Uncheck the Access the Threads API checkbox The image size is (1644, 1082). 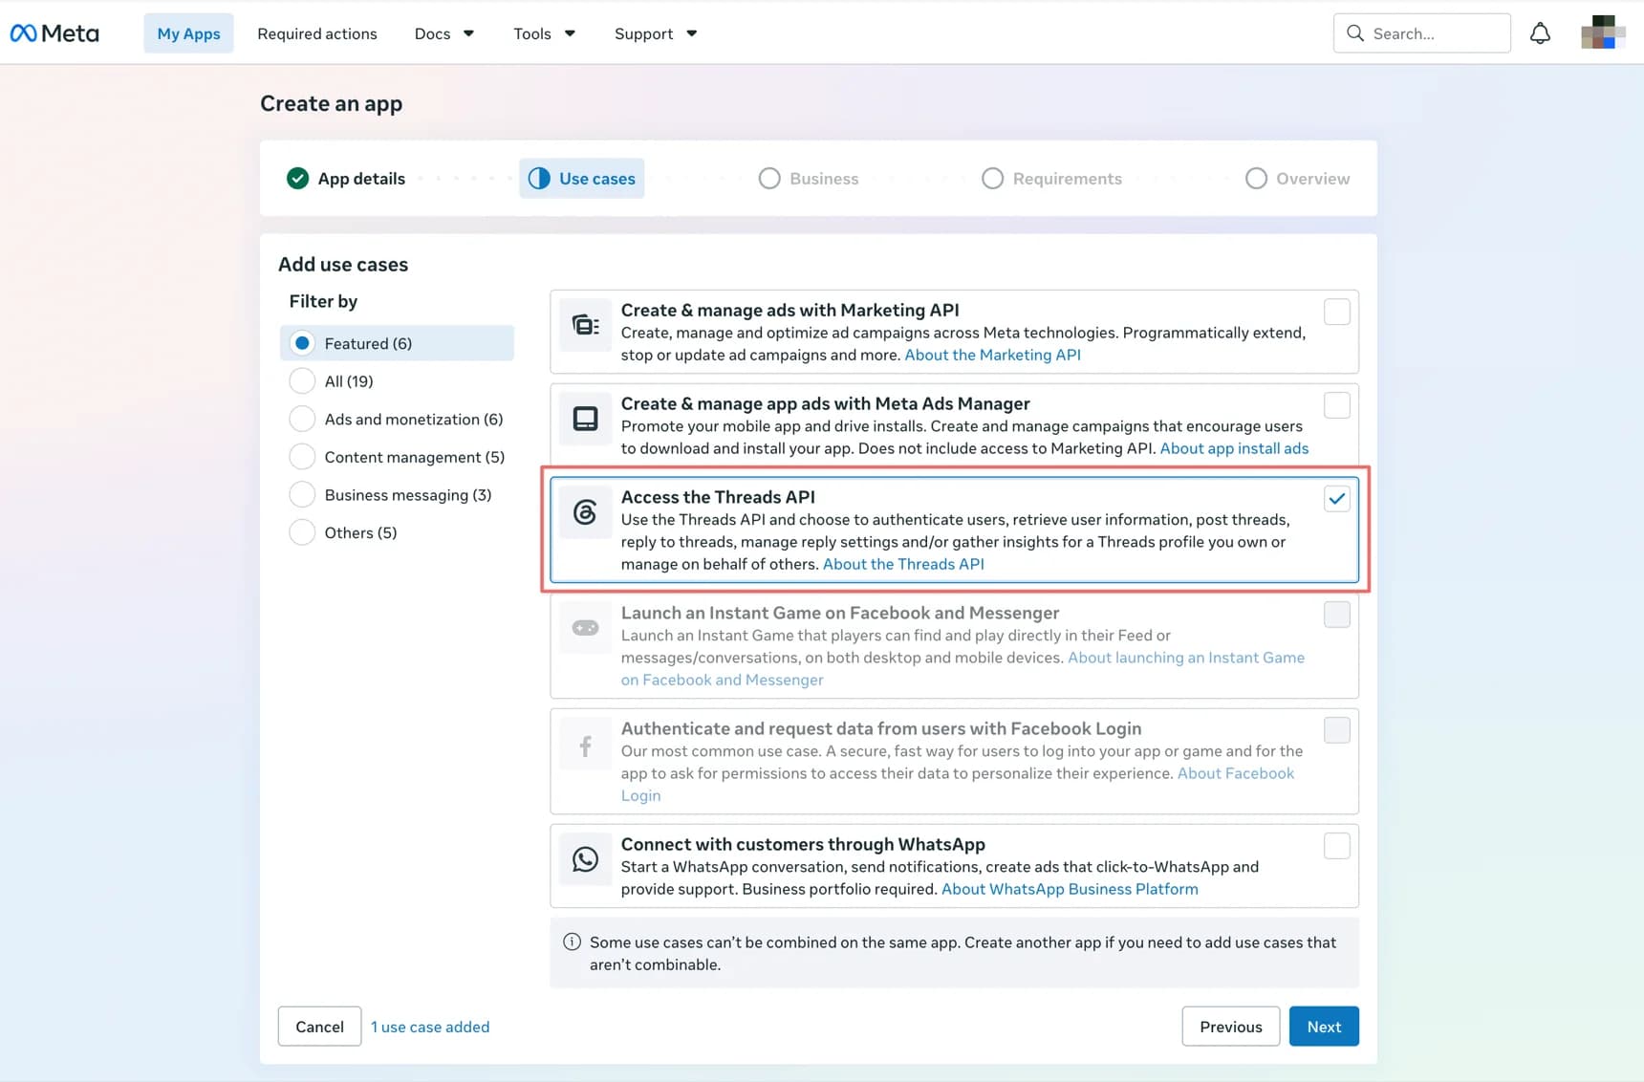coord(1336,499)
